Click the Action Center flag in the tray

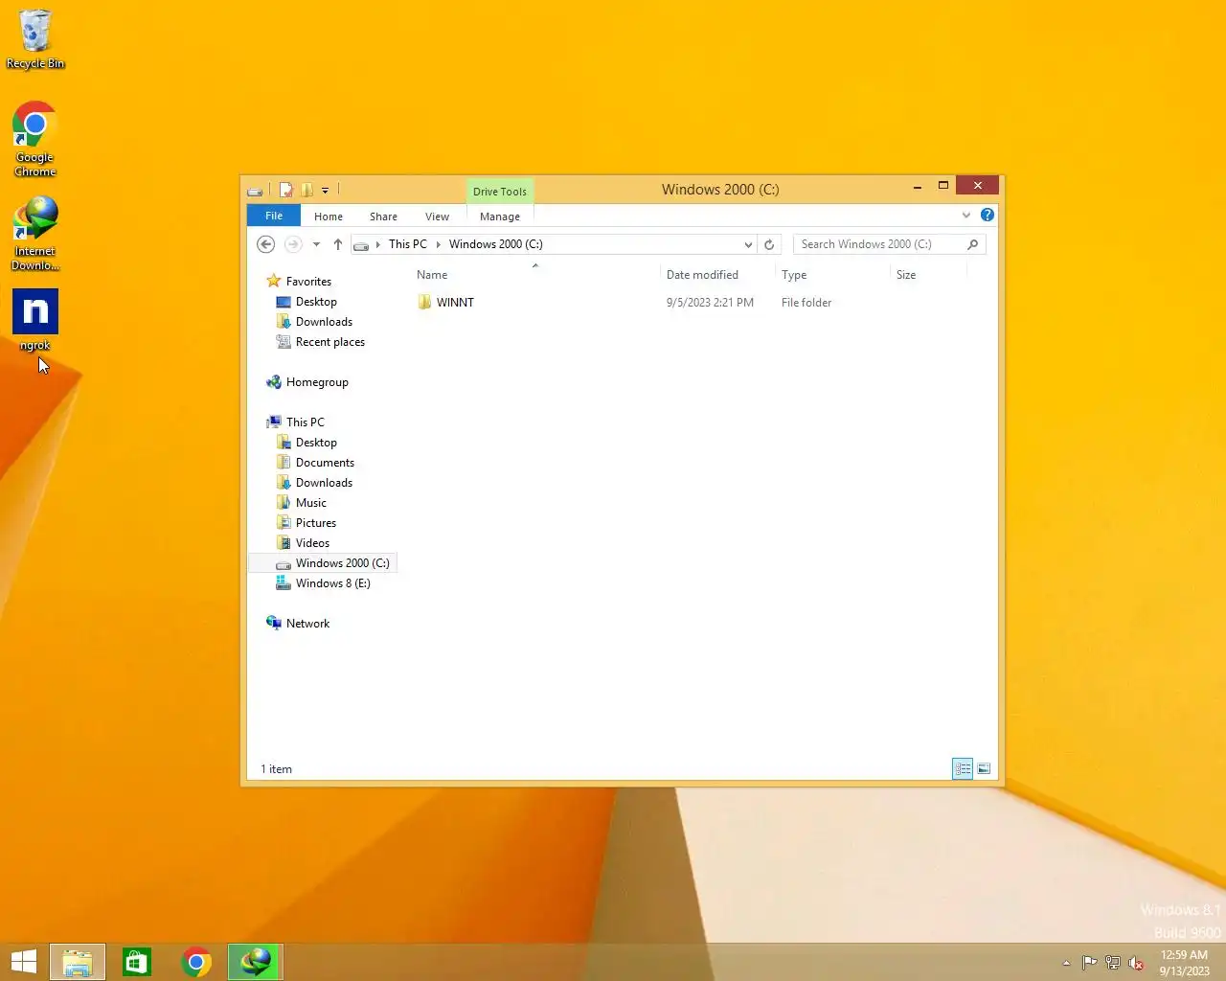[x=1090, y=963]
